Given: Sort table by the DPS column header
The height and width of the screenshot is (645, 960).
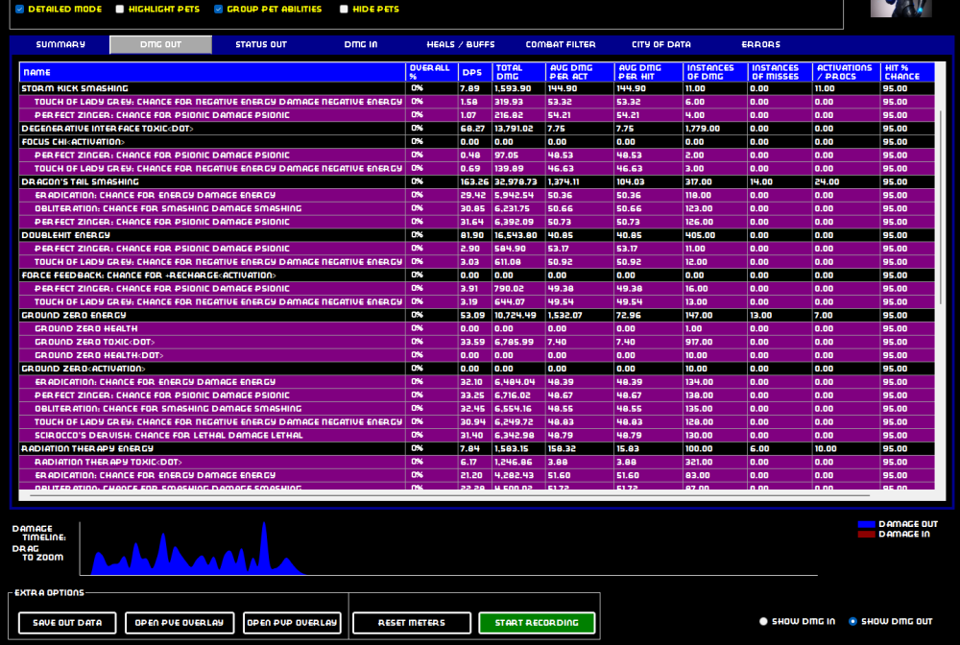Looking at the screenshot, I should coord(474,72).
